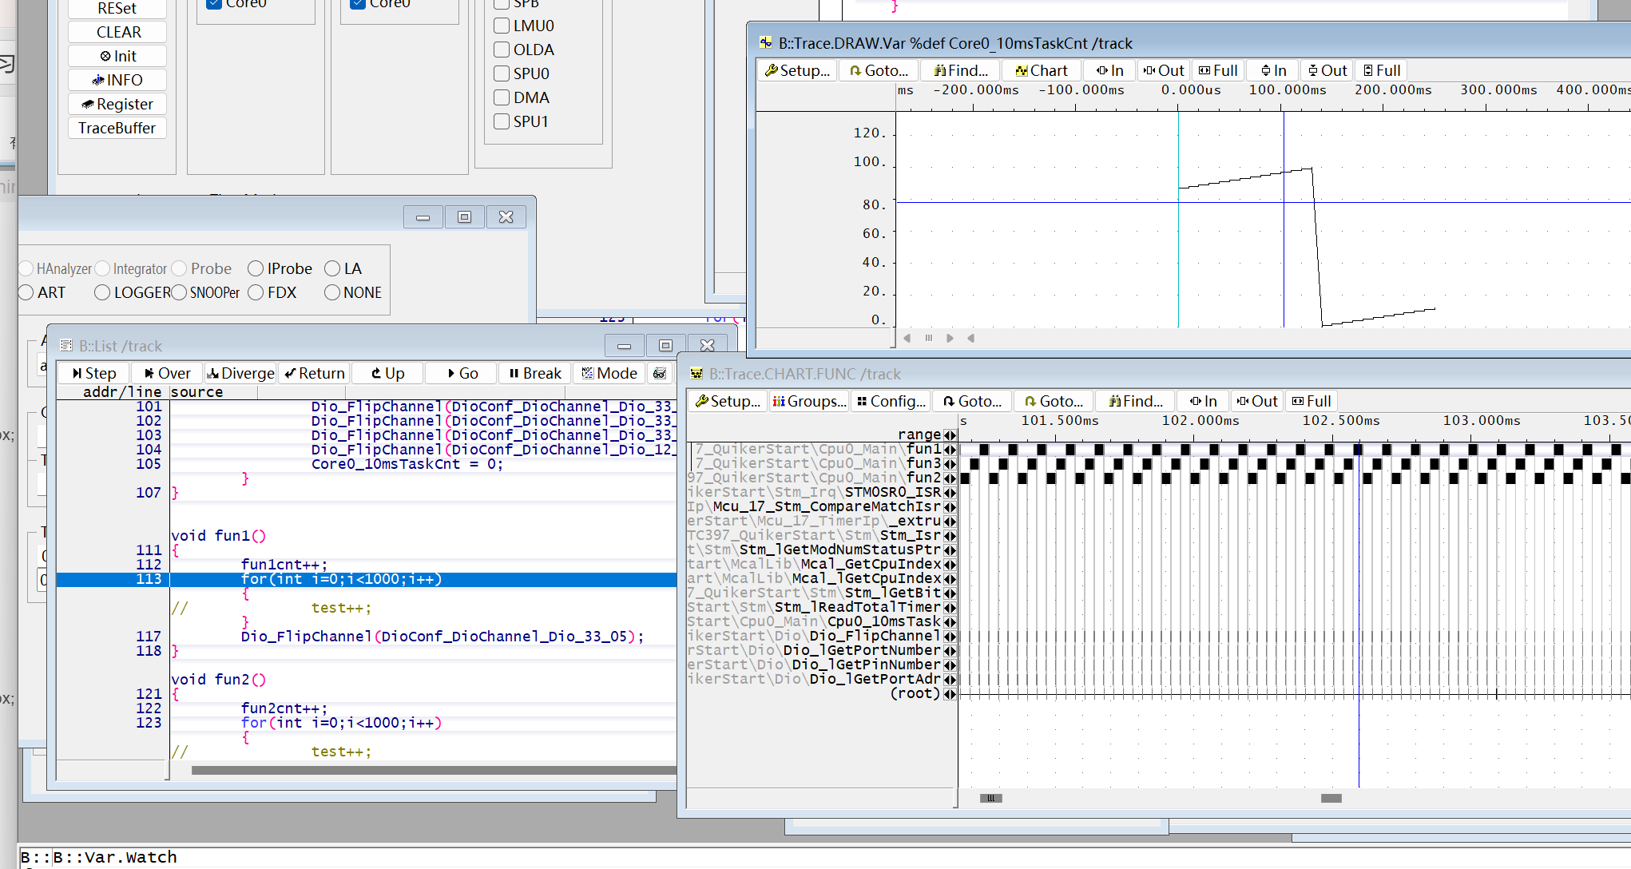
Task: Click arrows next to the (root) row
Action: click(x=950, y=693)
